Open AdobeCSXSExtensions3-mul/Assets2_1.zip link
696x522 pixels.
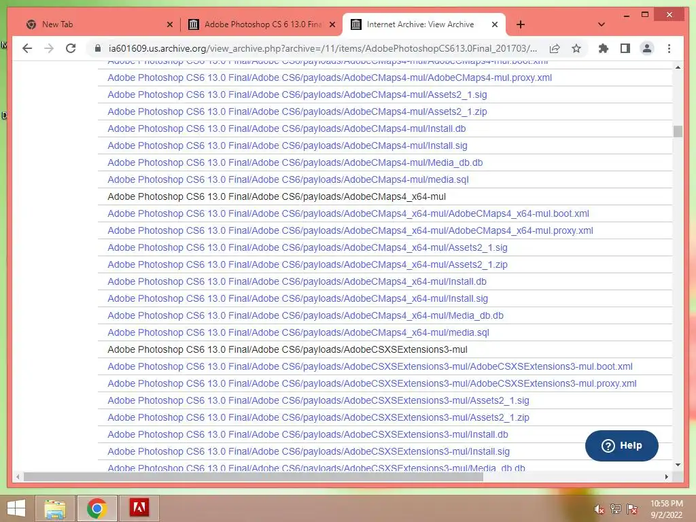click(318, 417)
